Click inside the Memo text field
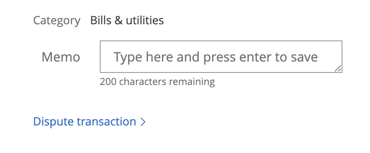370x153 pixels. [221, 57]
